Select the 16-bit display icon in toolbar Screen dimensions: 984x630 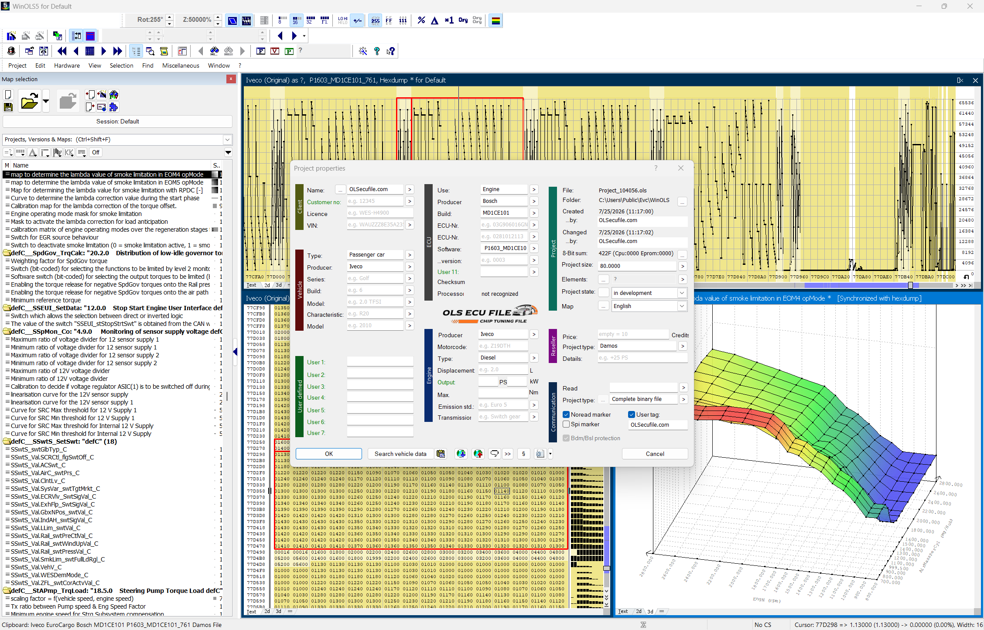pos(296,21)
